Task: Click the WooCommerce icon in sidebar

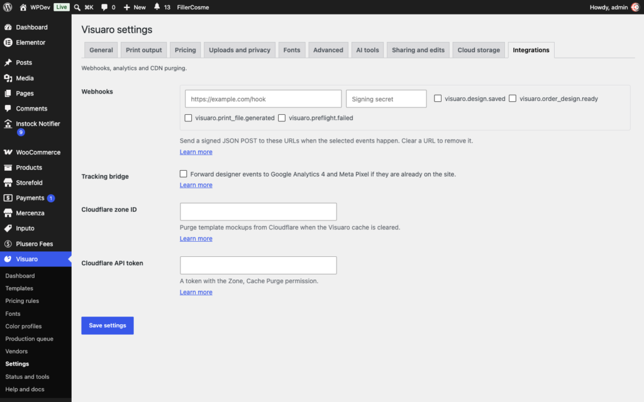Action: click(x=8, y=152)
